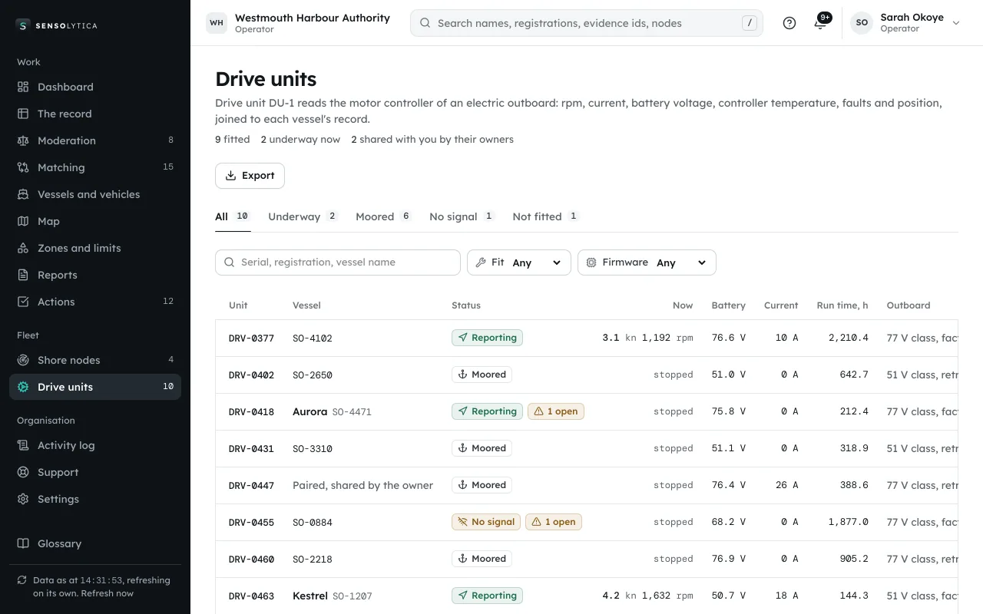Open Matching in sidebar
Viewport: 983px width, 614px height.
pyautogui.click(x=95, y=167)
